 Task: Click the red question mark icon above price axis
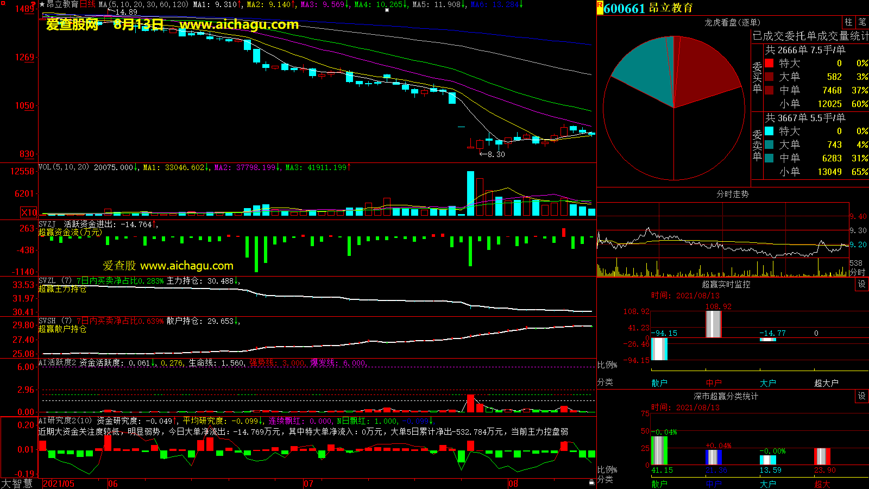click(34, 4)
